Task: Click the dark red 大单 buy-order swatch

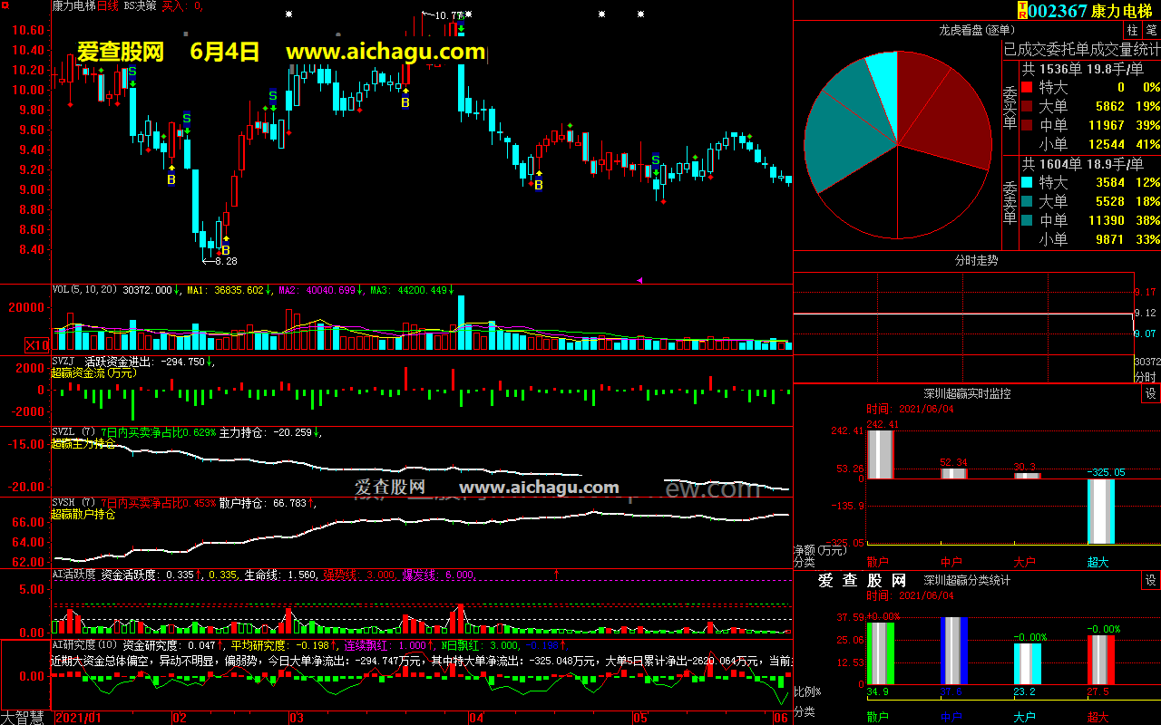Action: tap(1026, 107)
